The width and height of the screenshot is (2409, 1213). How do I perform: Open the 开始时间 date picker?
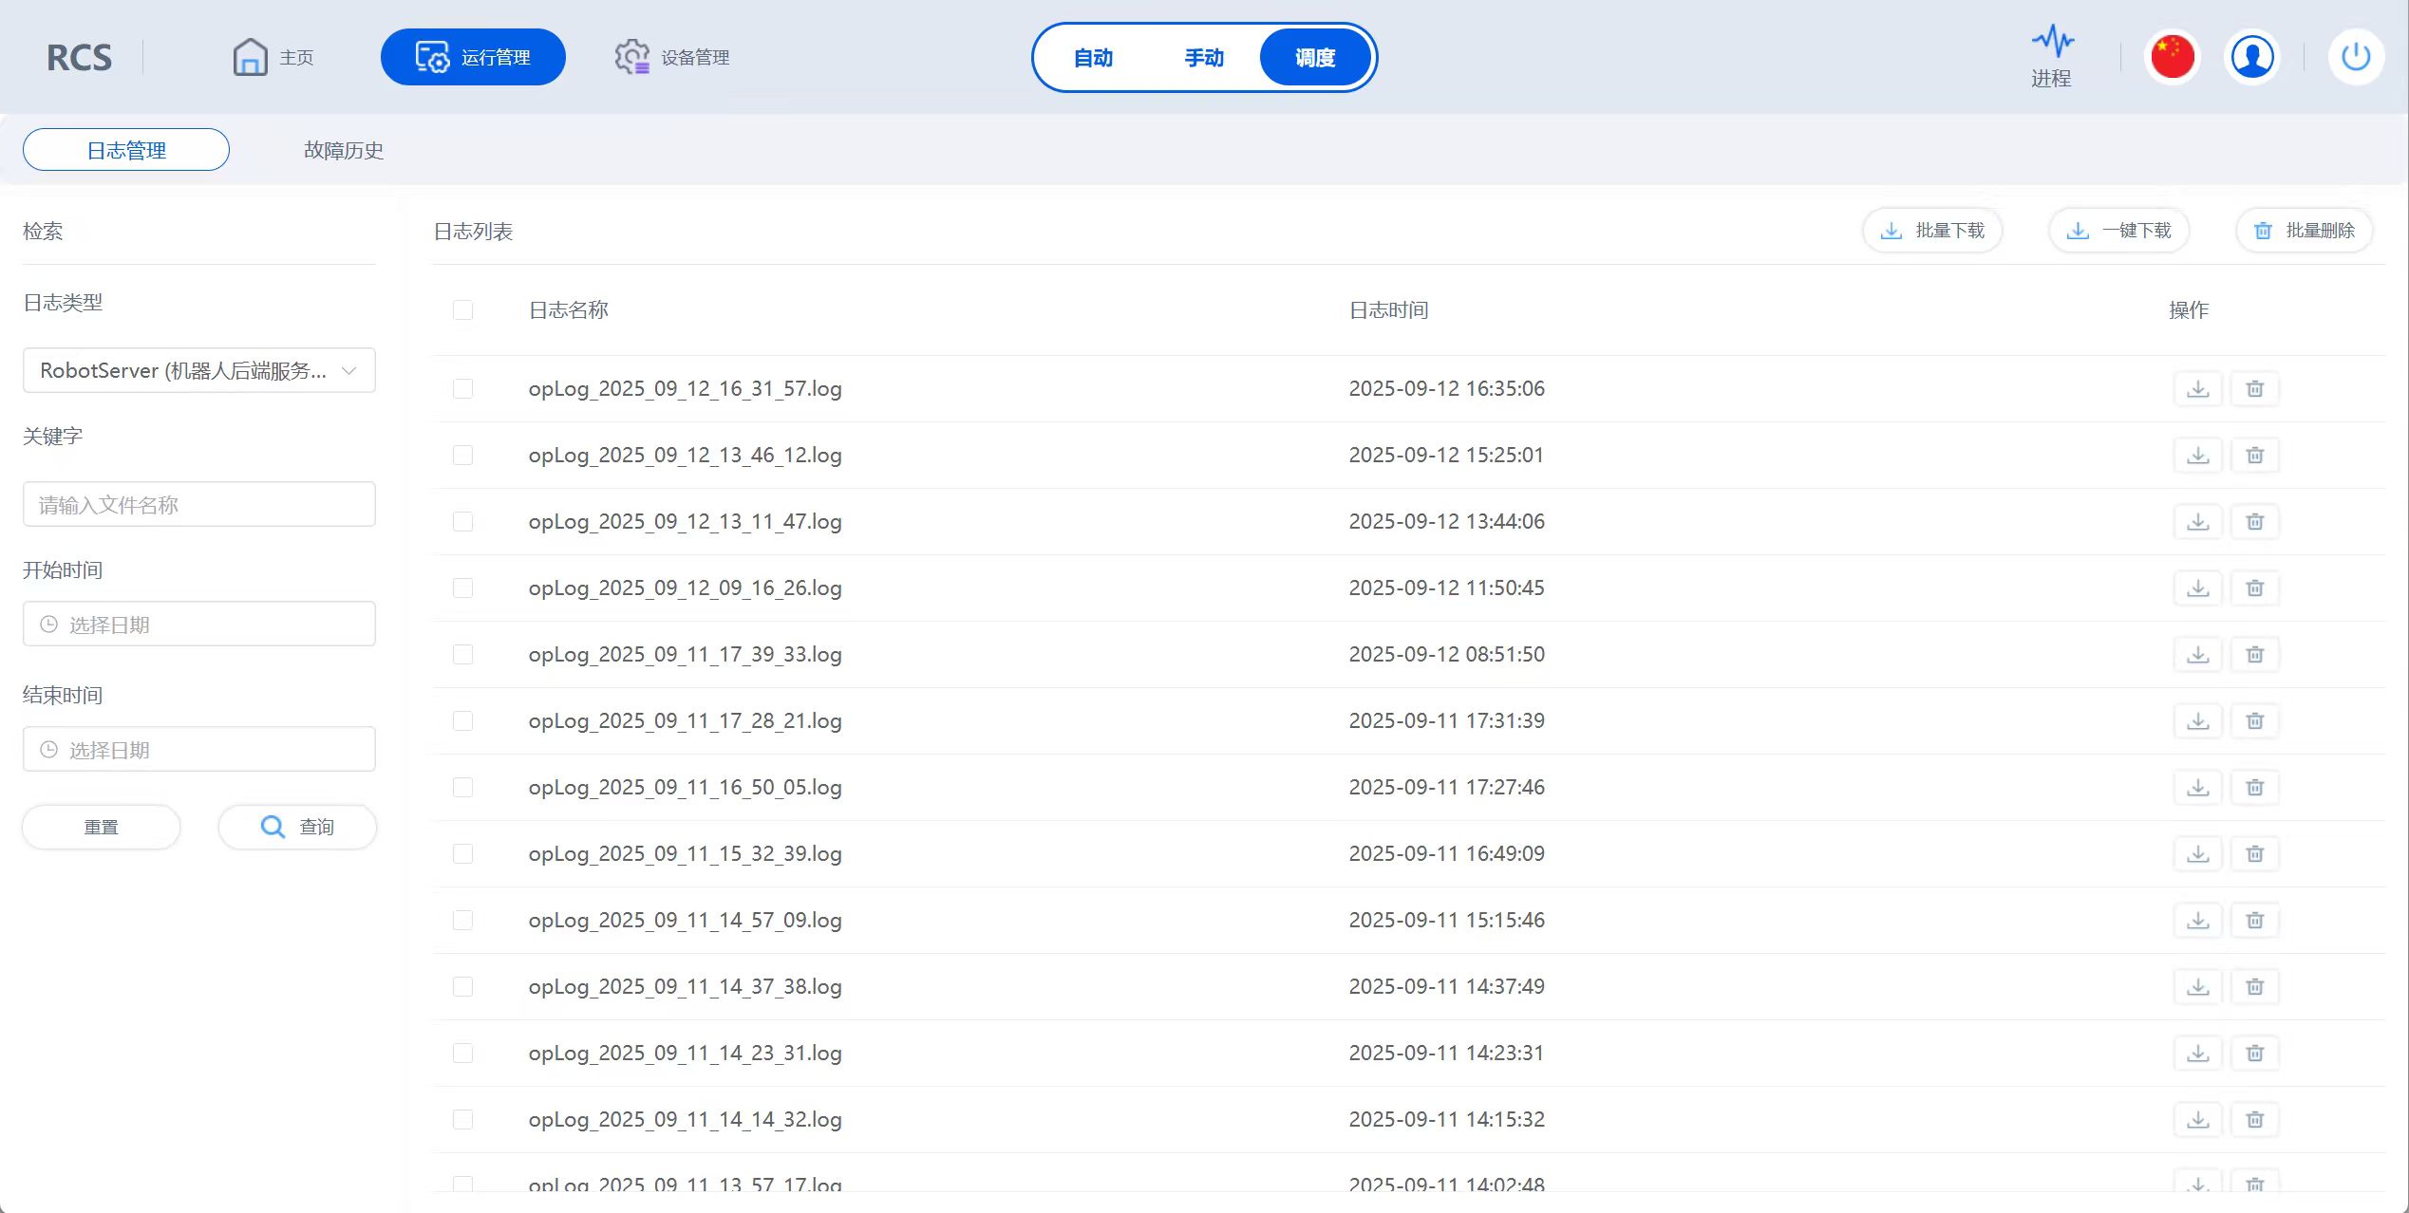click(x=198, y=625)
